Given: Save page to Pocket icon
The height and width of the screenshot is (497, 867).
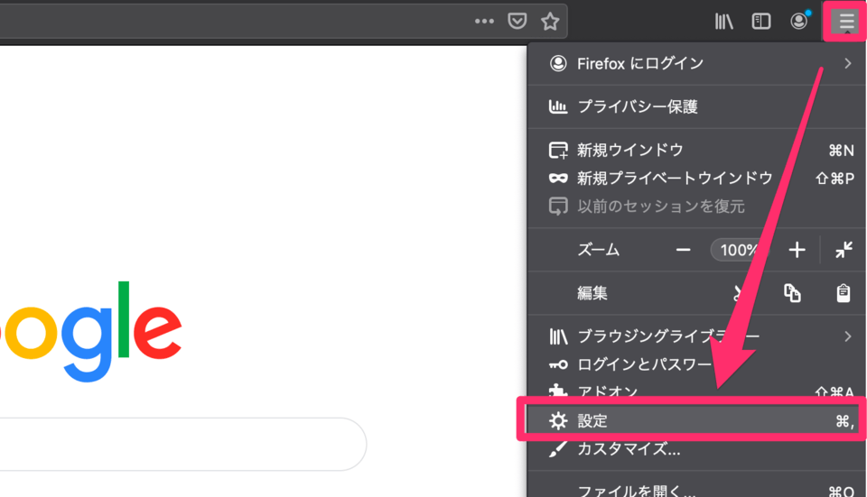Looking at the screenshot, I should 517,22.
